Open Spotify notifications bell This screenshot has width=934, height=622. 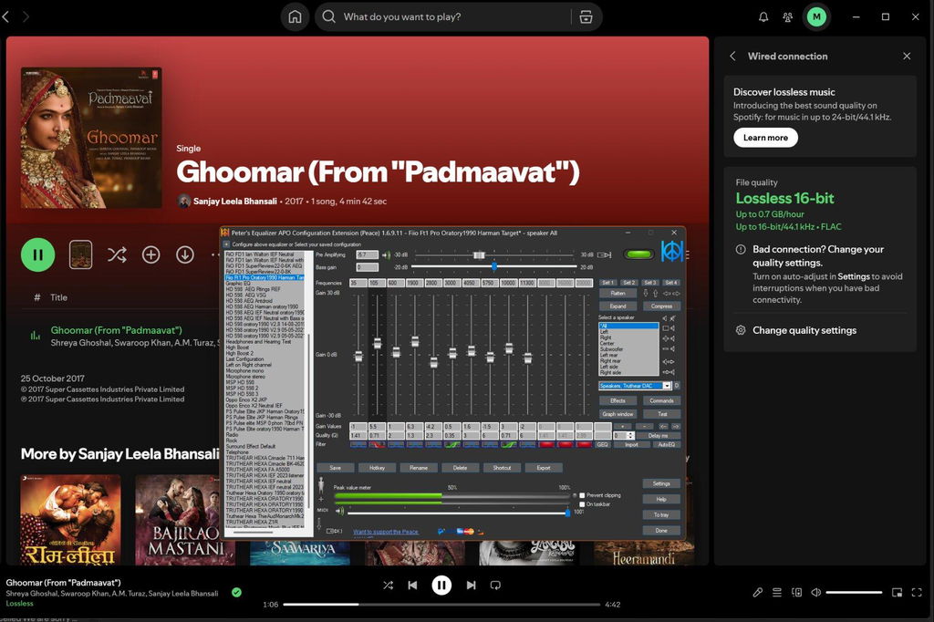pyautogui.click(x=763, y=16)
